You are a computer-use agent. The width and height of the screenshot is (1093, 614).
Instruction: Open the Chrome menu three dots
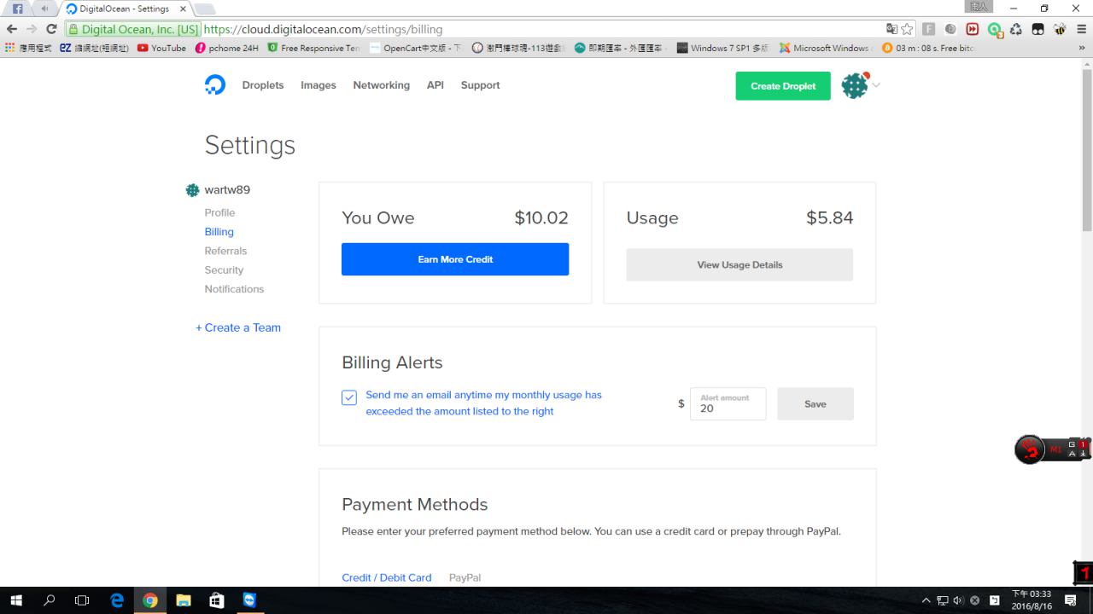(x=1081, y=29)
